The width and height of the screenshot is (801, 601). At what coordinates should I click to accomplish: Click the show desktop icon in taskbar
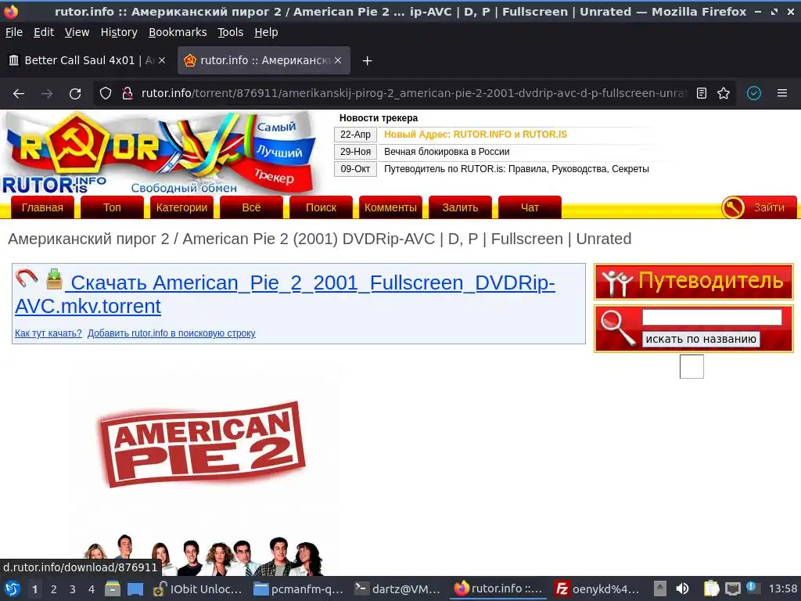(x=135, y=589)
